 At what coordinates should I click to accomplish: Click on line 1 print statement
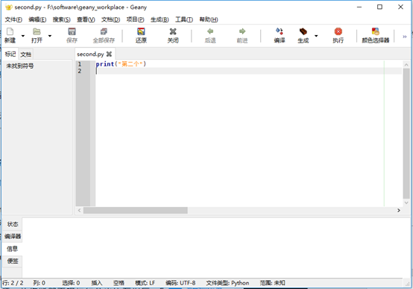[x=121, y=64]
